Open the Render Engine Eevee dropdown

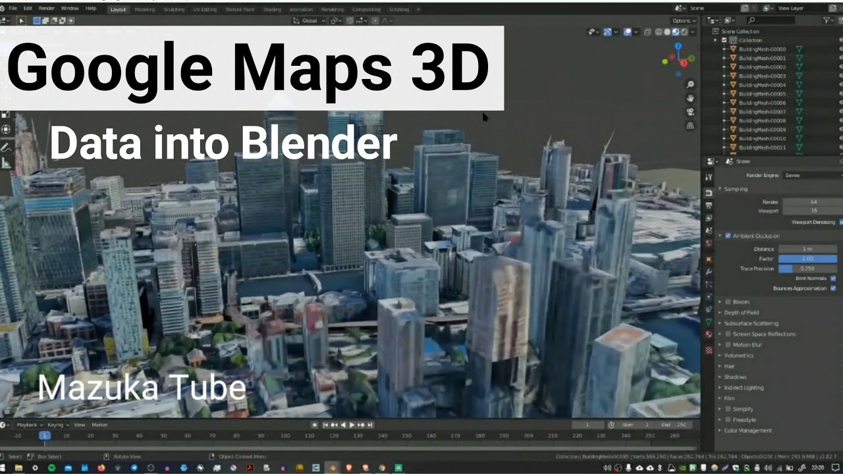point(813,176)
